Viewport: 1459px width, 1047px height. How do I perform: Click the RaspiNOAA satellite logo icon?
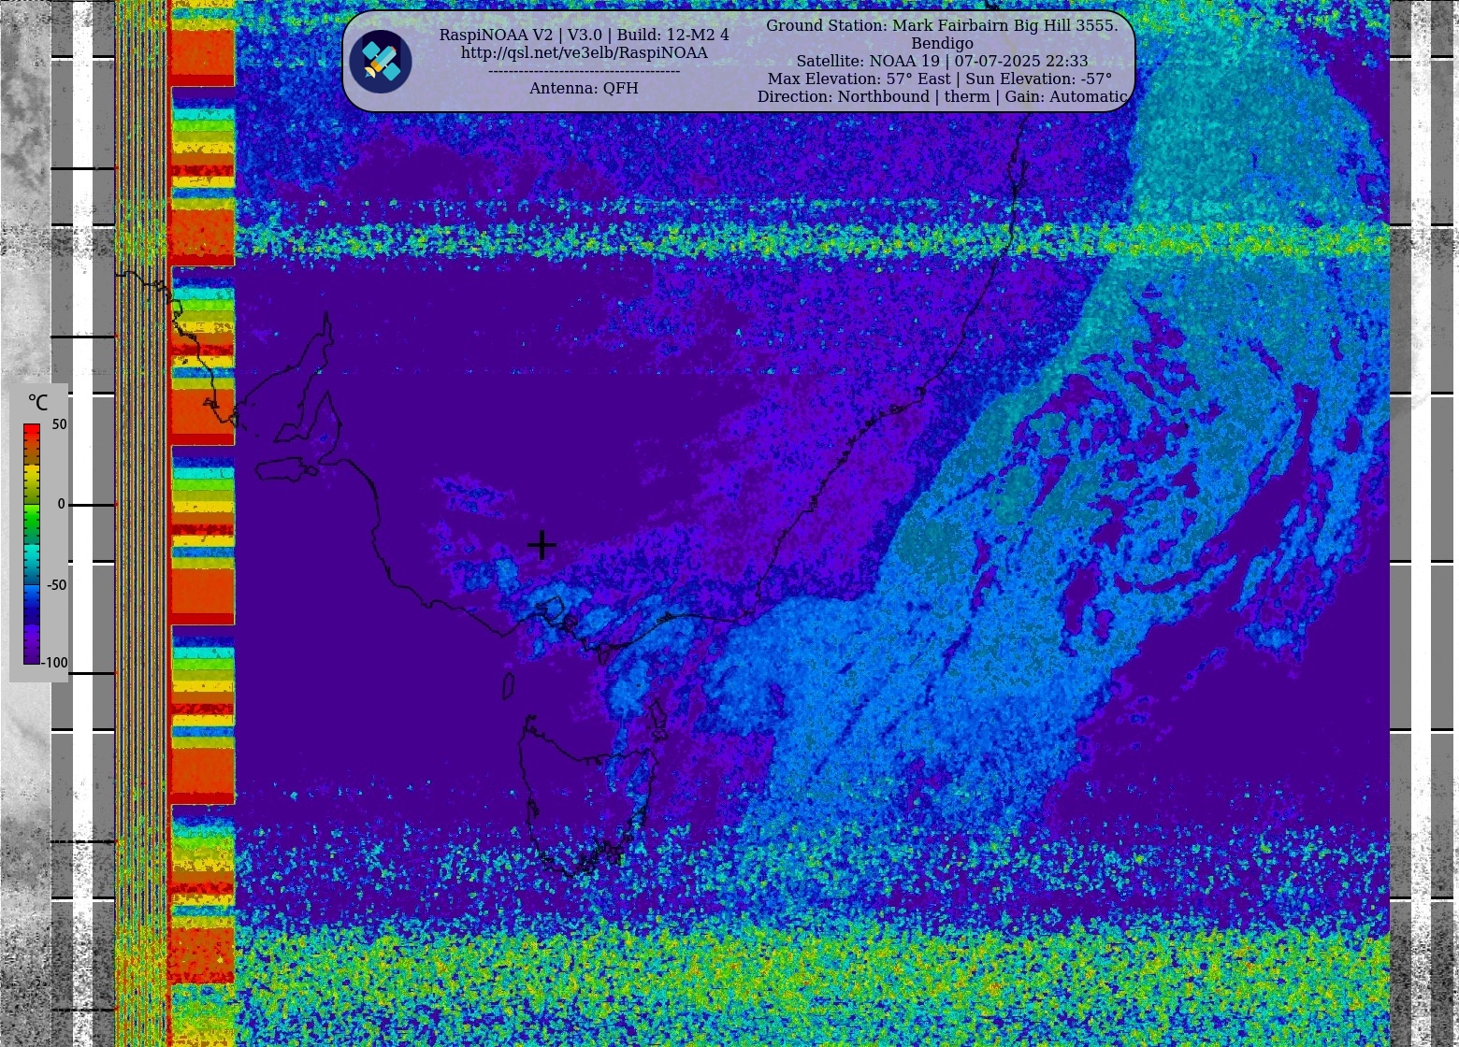point(381,62)
